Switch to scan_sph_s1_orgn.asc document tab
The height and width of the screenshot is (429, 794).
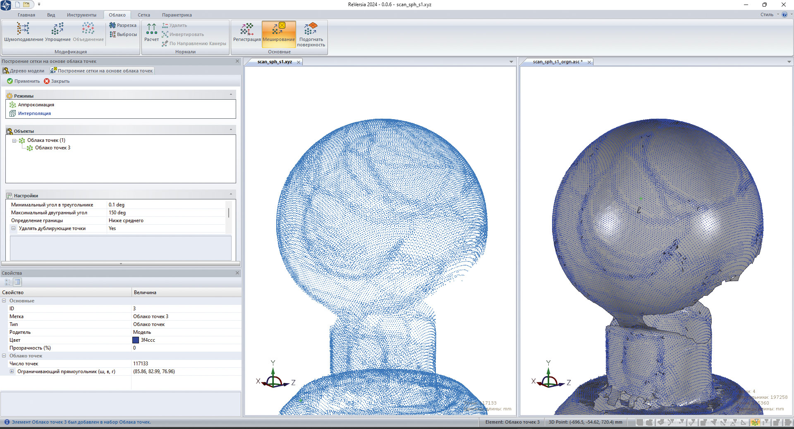(x=557, y=62)
